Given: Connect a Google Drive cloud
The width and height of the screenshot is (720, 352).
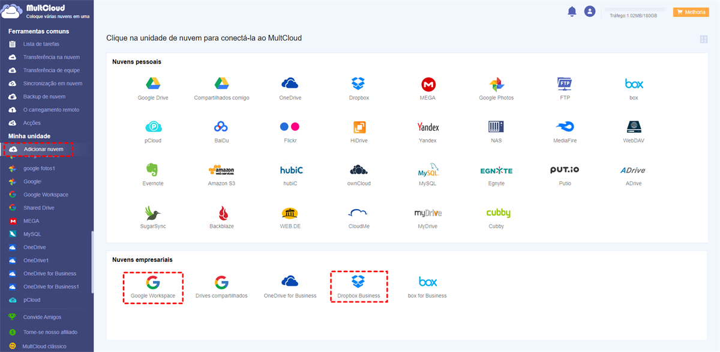Looking at the screenshot, I should (x=153, y=88).
